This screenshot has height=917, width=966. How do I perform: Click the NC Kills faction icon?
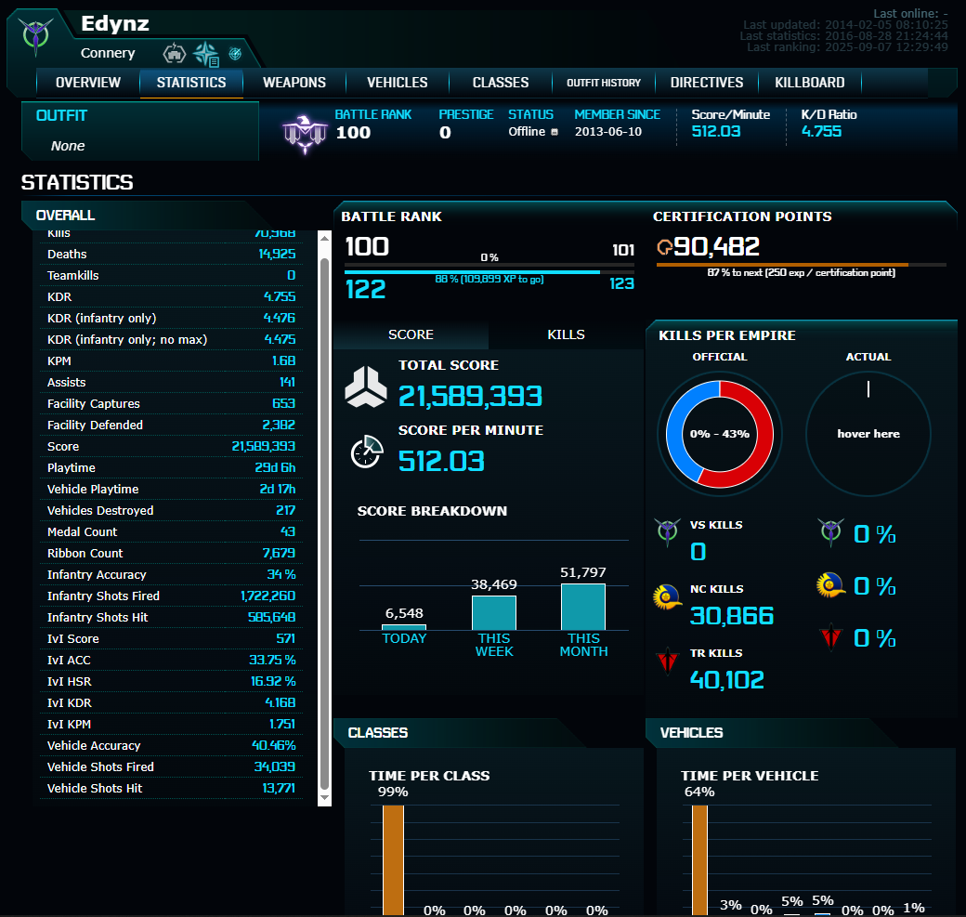(667, 597)
